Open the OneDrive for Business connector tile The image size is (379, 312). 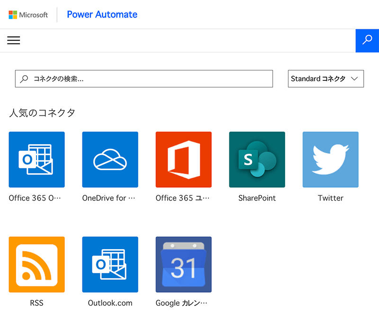pyautogui.click(x=110, y=159)
